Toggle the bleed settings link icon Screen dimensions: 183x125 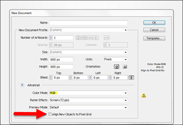[x=131, y=78]
